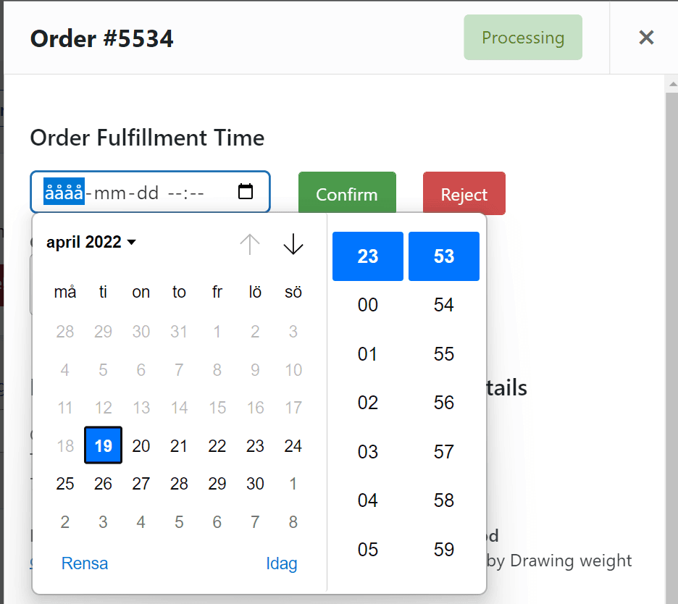This screenshot has width=678, height=604.
Task: Pick April 23 in the calendar grid
Action: 255,445
